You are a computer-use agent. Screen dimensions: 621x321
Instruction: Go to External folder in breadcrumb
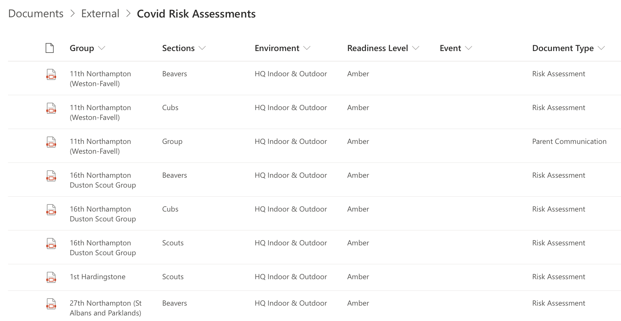point(100,14)
